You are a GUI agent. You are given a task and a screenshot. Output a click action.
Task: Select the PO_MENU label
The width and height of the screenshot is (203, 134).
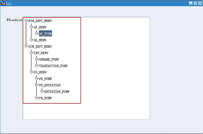40,72
